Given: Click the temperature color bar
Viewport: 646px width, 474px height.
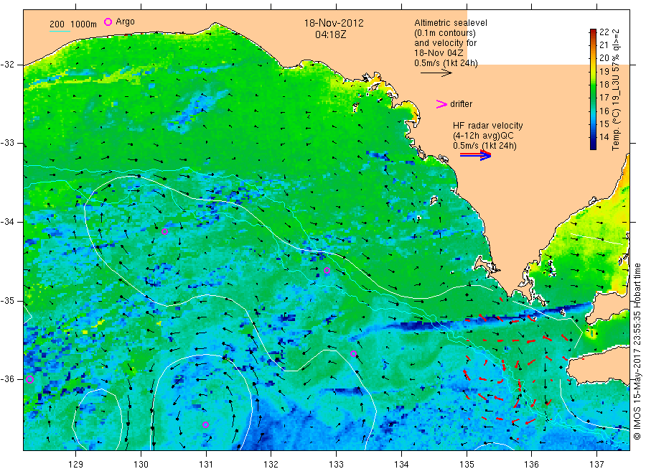Looking at the screenshot, I should [x=593, y=89].
